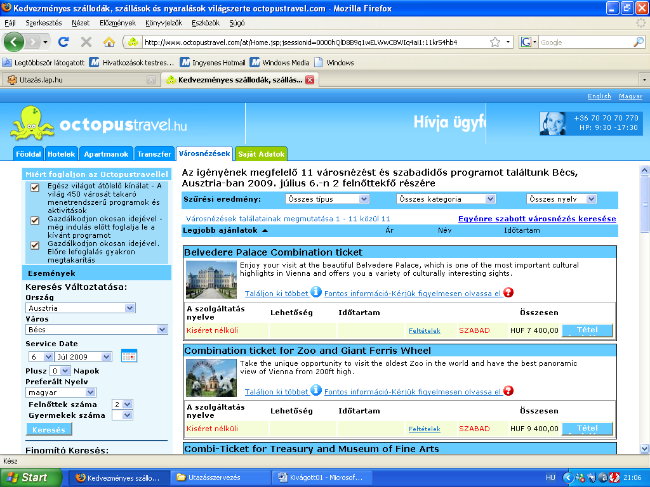Click Tétel button for HUF 7 400,00 ticket
The image size is (650, 487).
[x=587, y=330]
